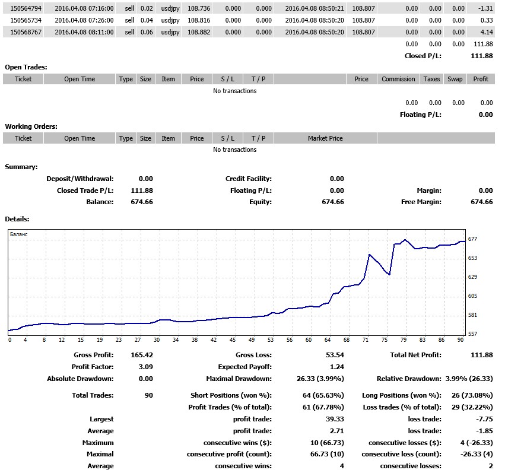The image size is (505, 473).
Task: Click consecutive wins value 10 (66.73)
Action: click(327, 443)
